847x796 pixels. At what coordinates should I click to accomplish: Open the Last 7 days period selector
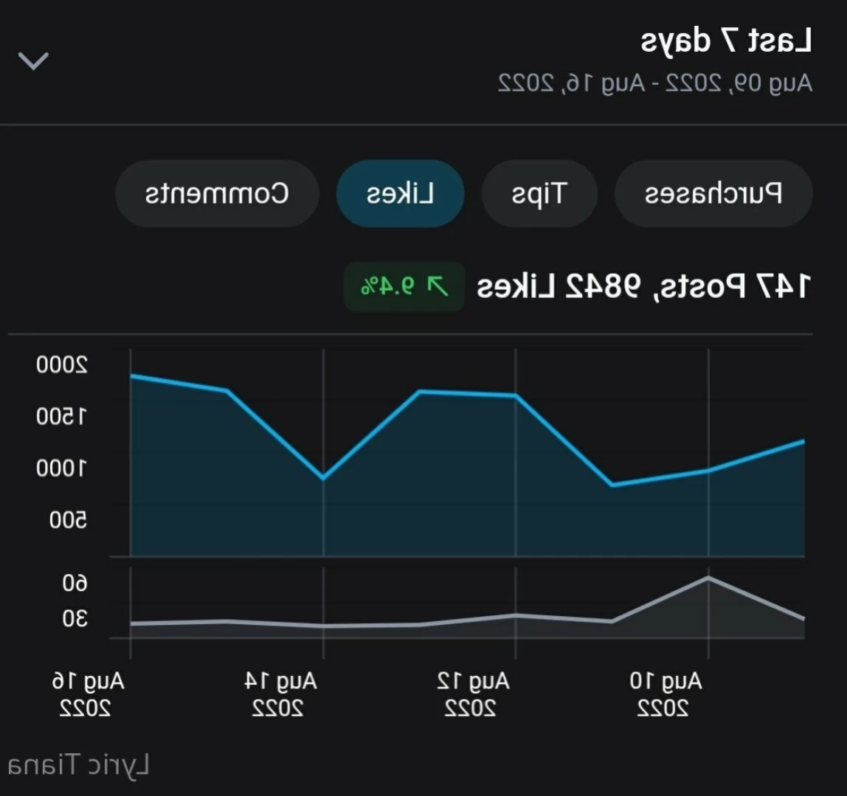coord(423,61)
